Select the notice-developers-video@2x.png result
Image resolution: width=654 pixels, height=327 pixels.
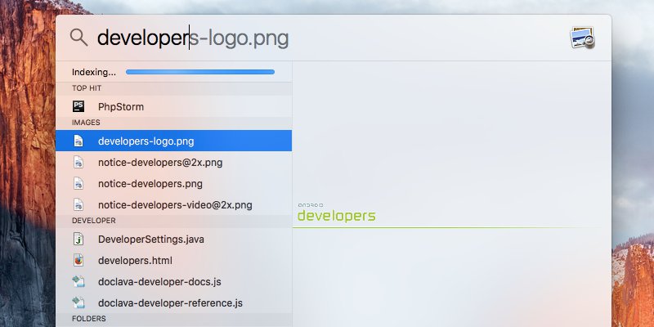(174, 205)
